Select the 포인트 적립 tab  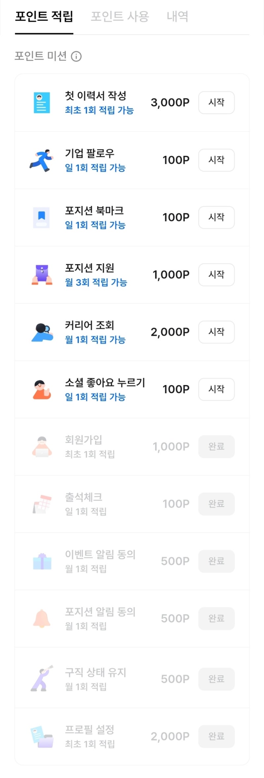click(x=44, y=17)
